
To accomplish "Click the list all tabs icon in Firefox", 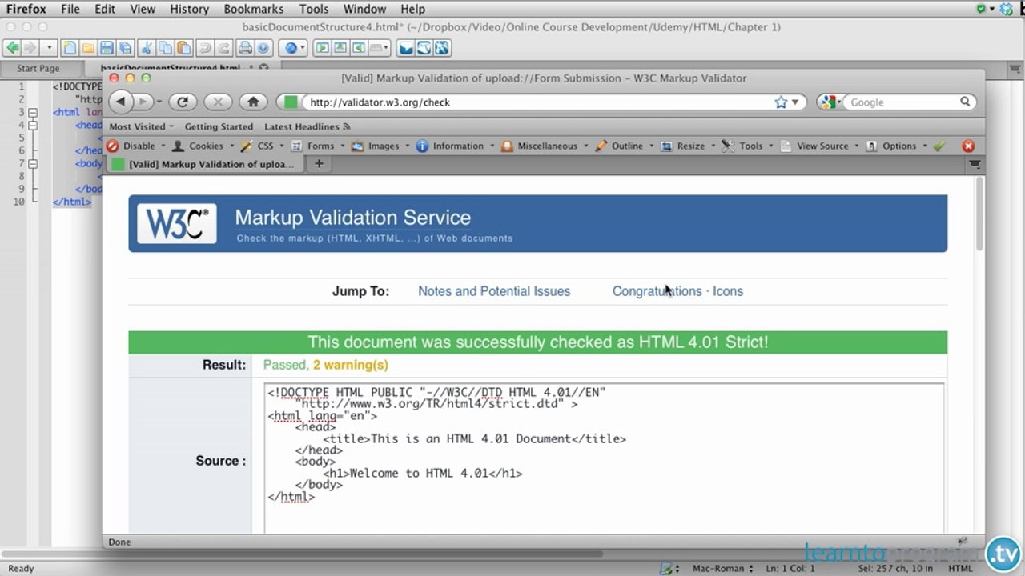I will tap(975, 164).
